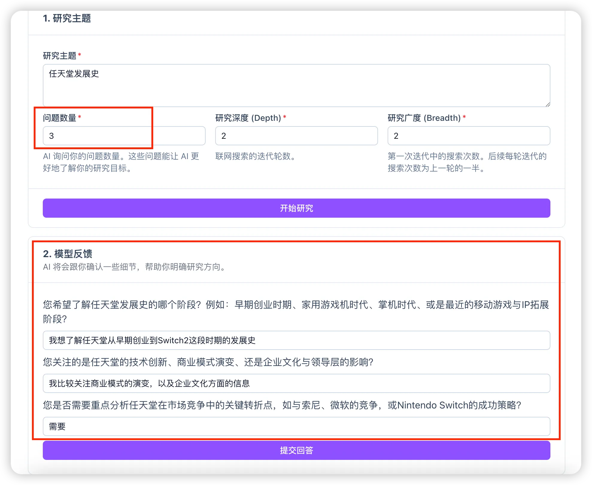Click the question about 技术创新、商业模式演变

(208, 362)
